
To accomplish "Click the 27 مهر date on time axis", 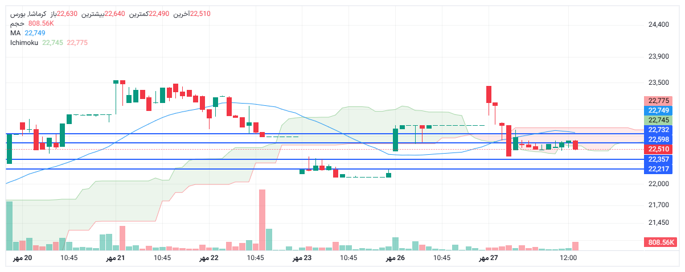I will [489, 258].
